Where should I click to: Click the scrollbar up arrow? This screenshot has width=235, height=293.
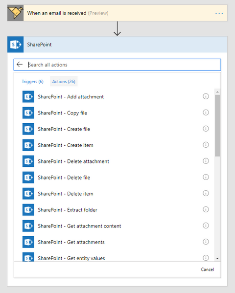[x=217, y=92]
